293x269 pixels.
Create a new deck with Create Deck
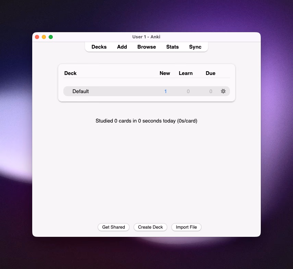tap(150, 227)
